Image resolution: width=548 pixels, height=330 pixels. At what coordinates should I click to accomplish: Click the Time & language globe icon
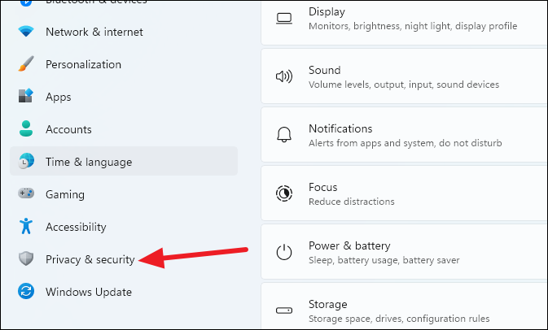coord(26,162)
